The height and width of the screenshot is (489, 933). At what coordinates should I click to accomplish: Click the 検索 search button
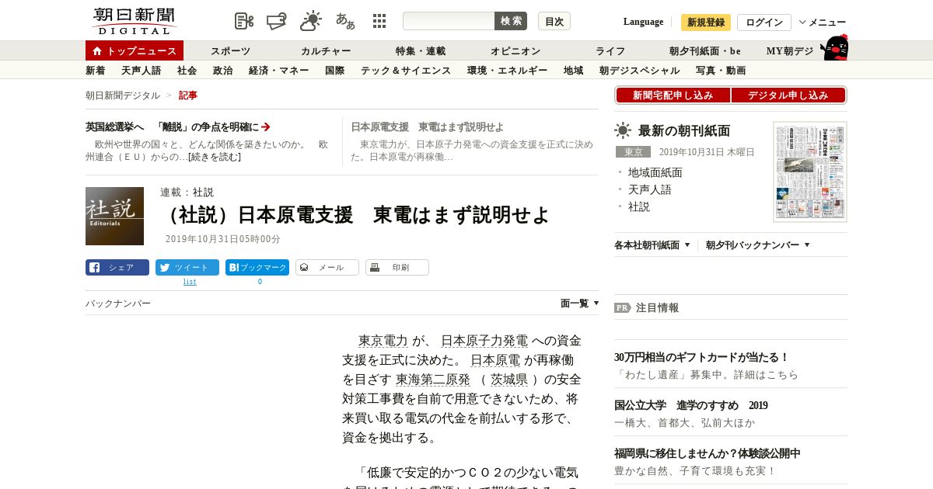[x=511, y=21]
